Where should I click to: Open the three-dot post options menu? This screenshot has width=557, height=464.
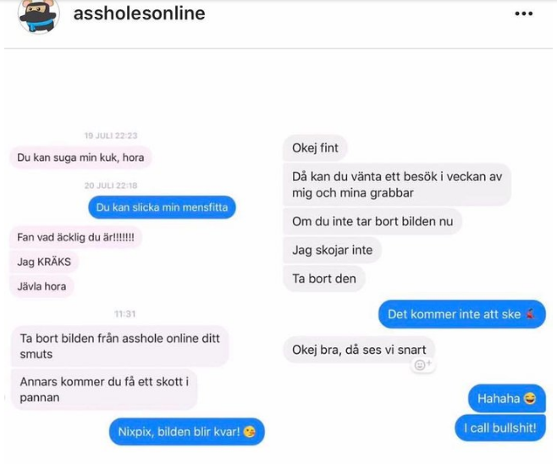(524, 14)
